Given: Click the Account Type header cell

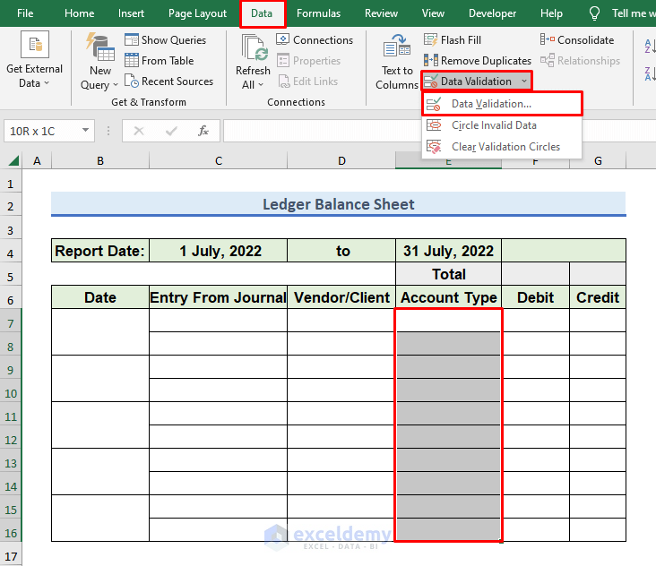Looking at the screenshot, I should (x=448, y=297).
